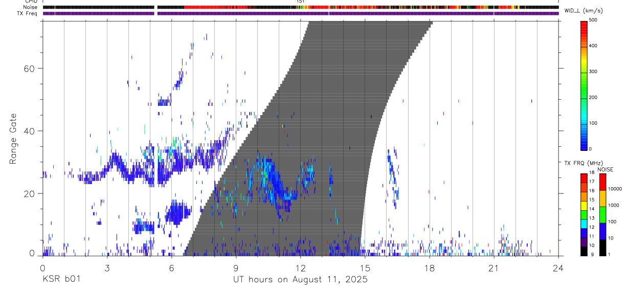Click the '24' hour tick on time axis

[x=558, y=267]
